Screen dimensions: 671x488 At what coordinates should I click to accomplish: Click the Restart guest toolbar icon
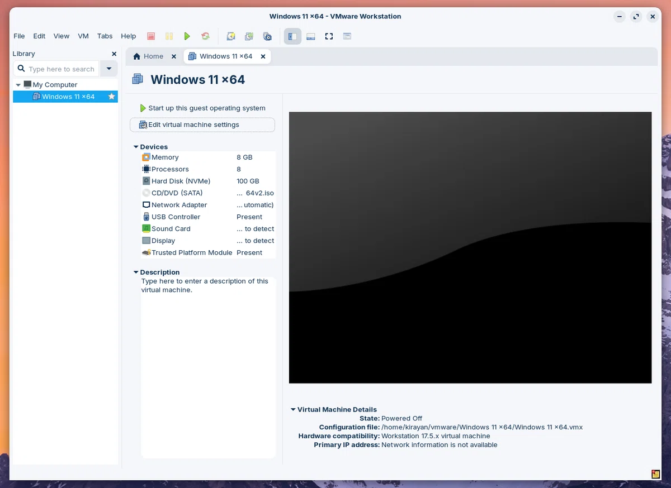(206, 36)
